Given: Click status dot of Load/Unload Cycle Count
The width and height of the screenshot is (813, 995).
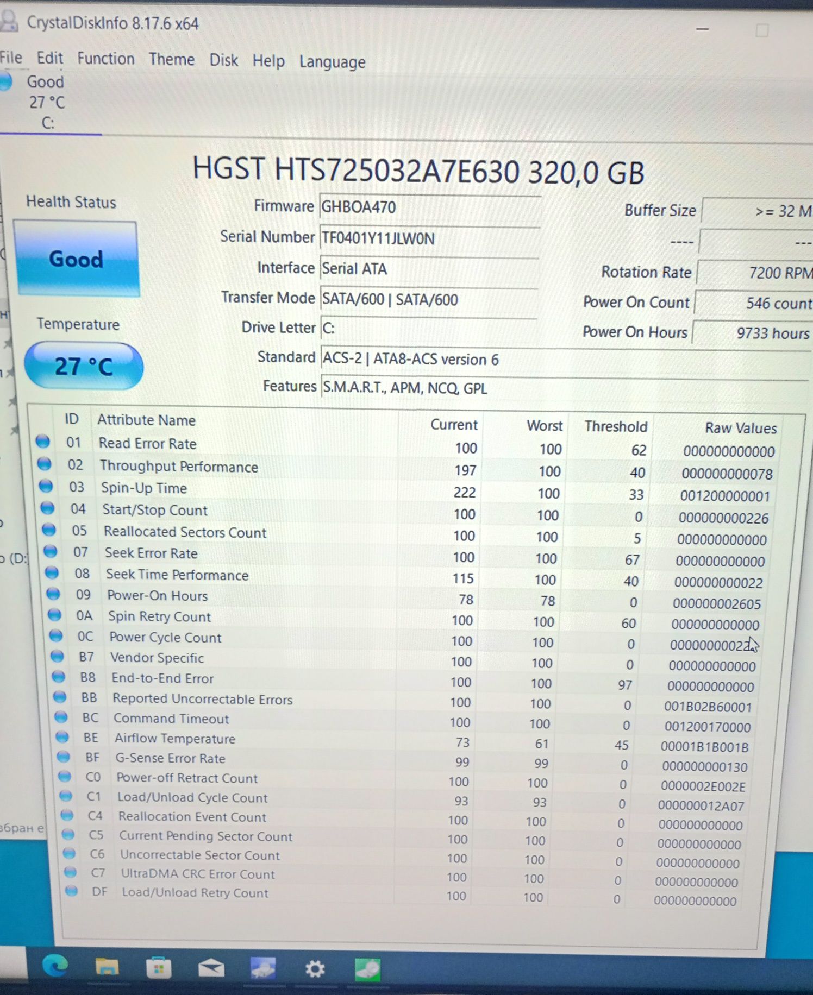Looking at the screenshot, I should 65,796.
